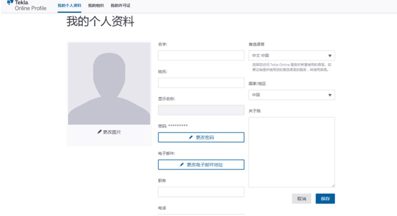This screenshot has height=216, width=397.
Task: Click the 取消 button
Action: click(301, 199)
